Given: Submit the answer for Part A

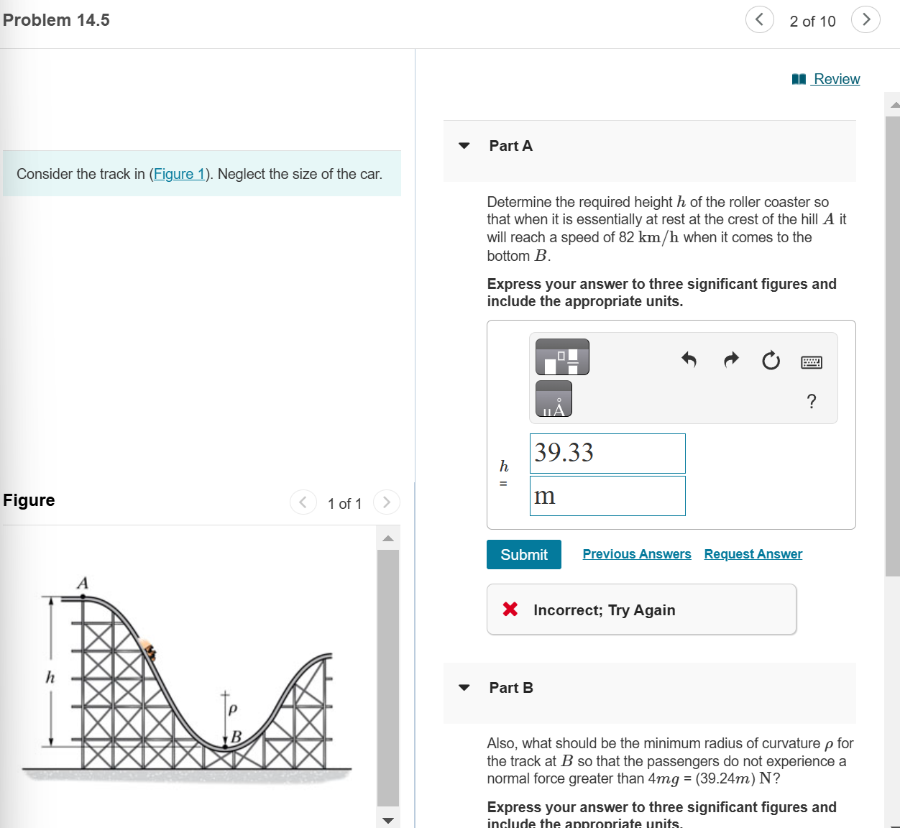Looking at the screenshot, I should pos(523,554).
